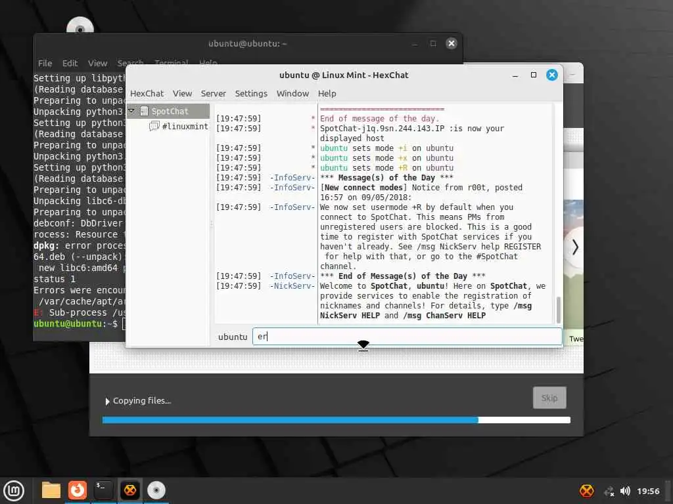Switch to the installer disc taskbar icon
The height and width of the screenshot is (504, 673).
point(156,490)
